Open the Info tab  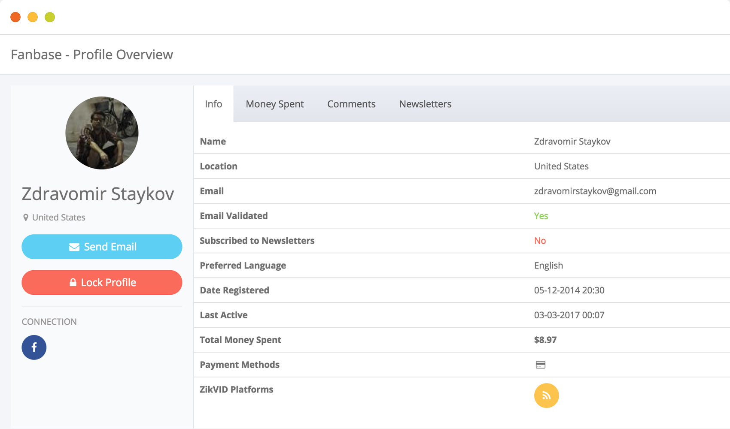pos(213,104)
